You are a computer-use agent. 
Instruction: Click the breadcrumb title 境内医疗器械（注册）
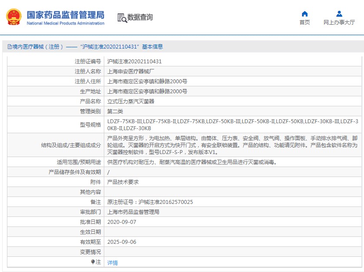pyautogui.click(x=38, y=47)
